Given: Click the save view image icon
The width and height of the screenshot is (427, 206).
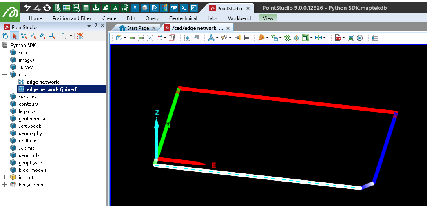Looking at the screenshot, I should coord(351,38).
